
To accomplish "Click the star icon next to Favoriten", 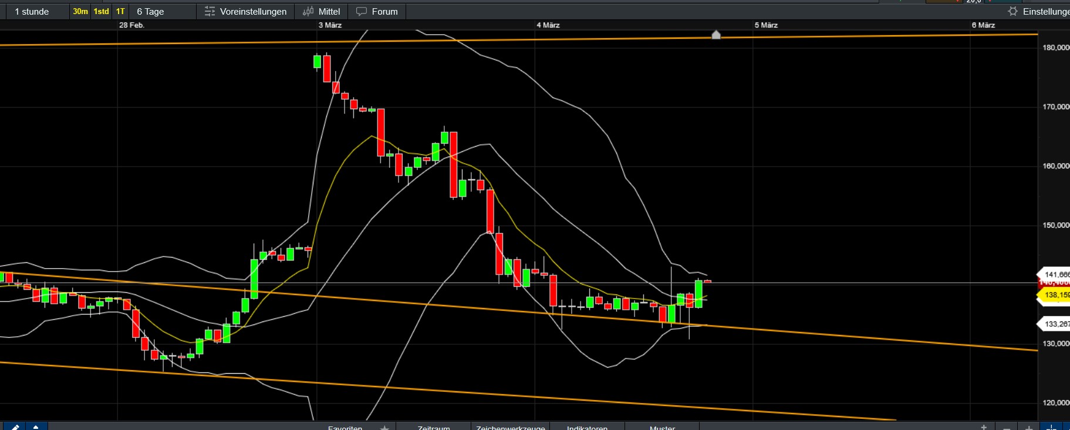I will pos(384,428).
